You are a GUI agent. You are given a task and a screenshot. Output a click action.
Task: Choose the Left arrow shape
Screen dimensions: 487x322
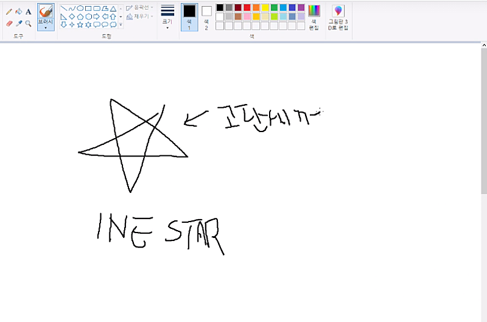(x=105, y=17)
